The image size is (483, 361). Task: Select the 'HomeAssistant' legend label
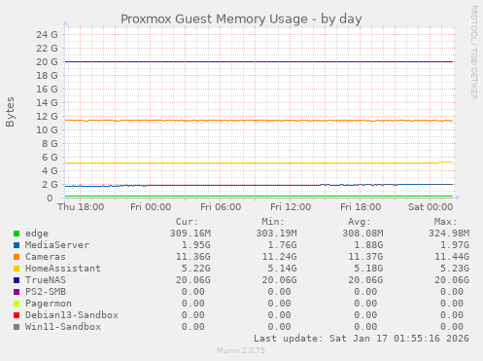click(x=63, y=269)
